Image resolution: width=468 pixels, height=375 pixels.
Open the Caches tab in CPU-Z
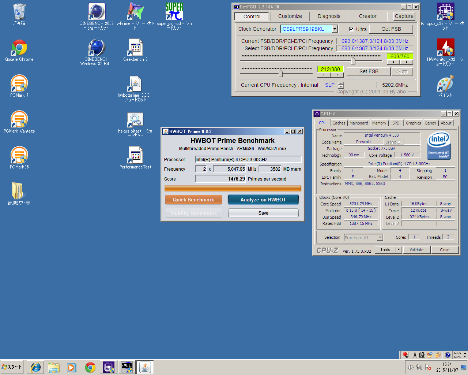(339, 123)
